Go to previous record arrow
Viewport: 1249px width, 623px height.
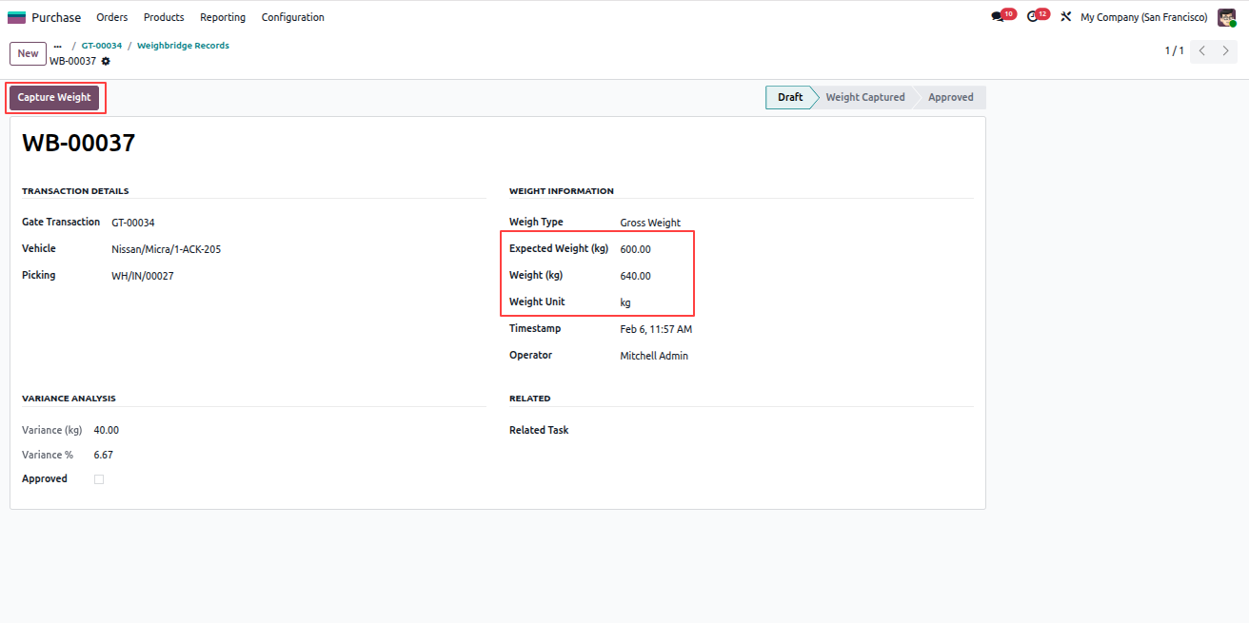point(1202,51)
